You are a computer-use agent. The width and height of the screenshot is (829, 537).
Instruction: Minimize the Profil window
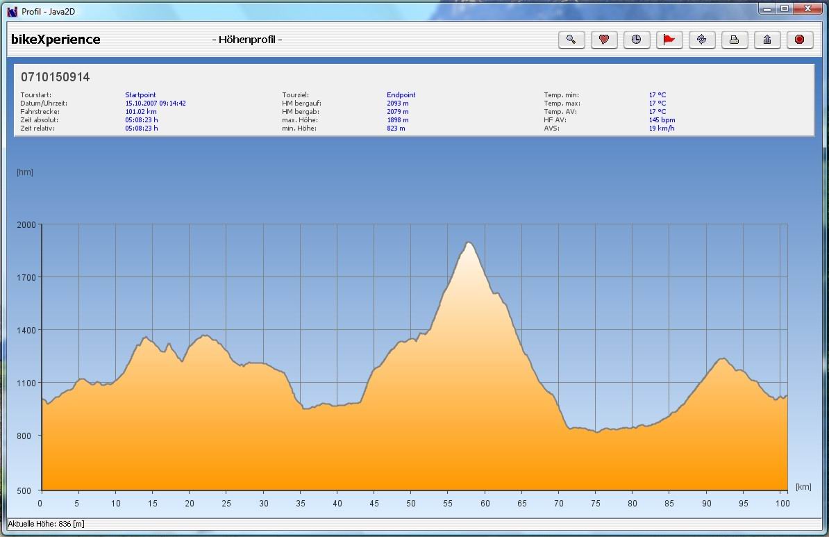[x=766, y=9]
